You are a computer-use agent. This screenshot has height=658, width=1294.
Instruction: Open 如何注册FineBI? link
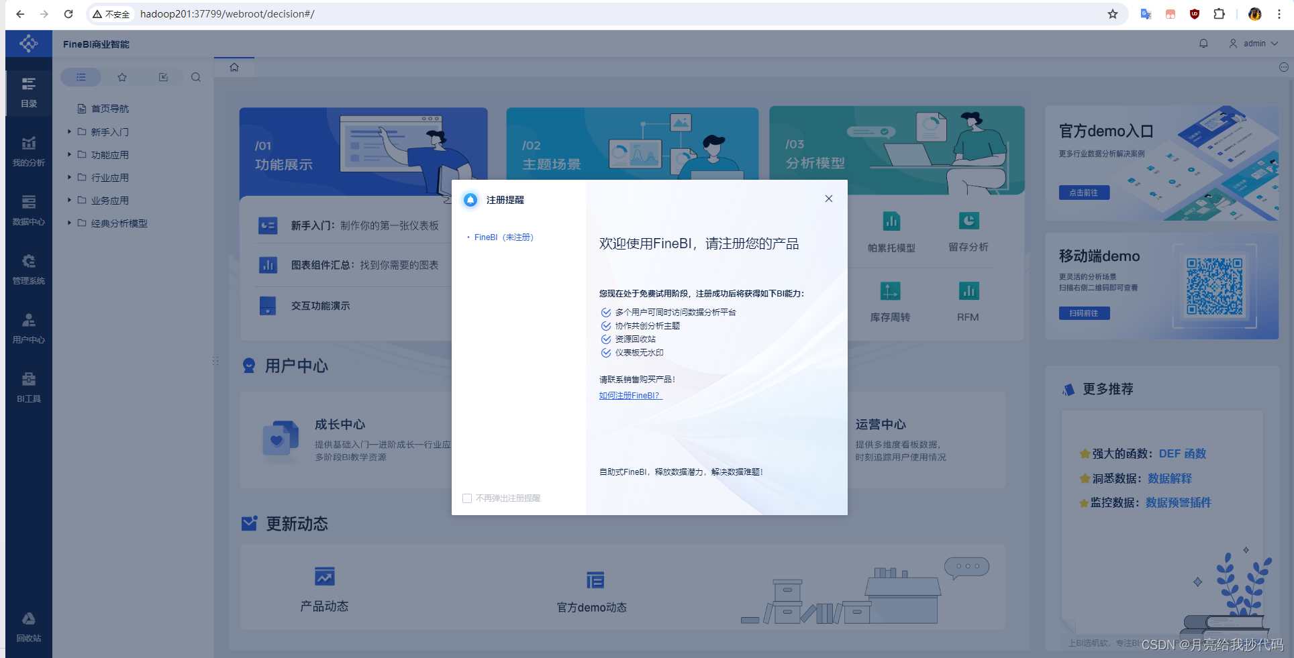point(630,396)
